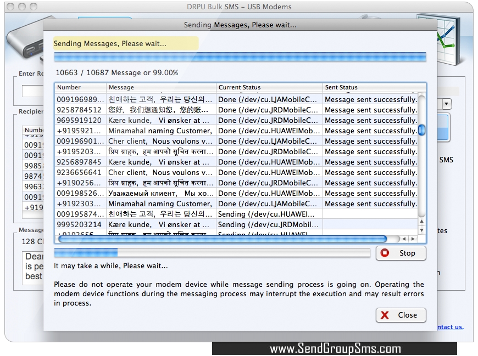Select row with number 9236656641
Screen dimensions: 478x356
[x=236, y=172]
